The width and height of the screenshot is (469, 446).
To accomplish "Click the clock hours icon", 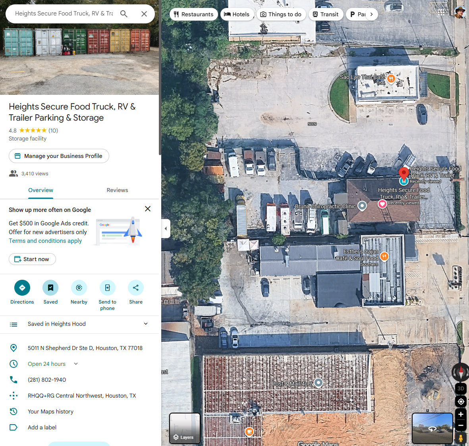I will click(14, 364).
